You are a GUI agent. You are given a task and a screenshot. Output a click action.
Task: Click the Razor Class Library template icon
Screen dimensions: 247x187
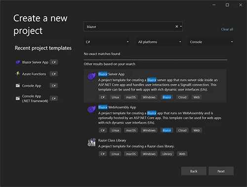(x=91, y=142)
